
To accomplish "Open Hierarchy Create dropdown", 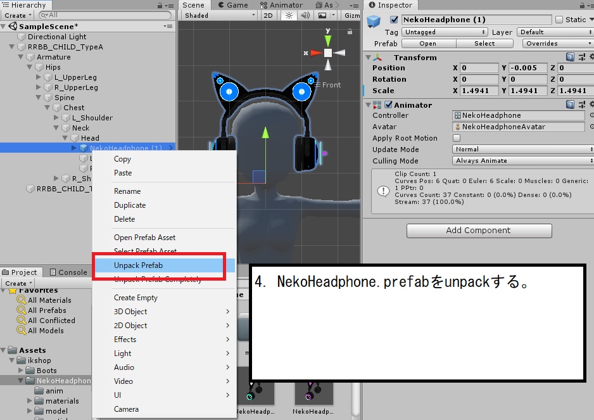I will coord(18,16).
